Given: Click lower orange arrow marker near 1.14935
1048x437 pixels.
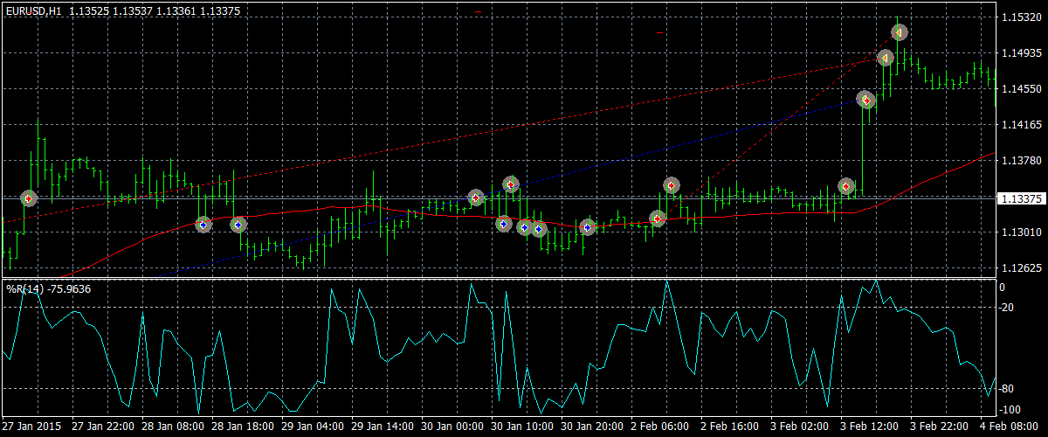Looking at the screenshot, I should 886,58.
